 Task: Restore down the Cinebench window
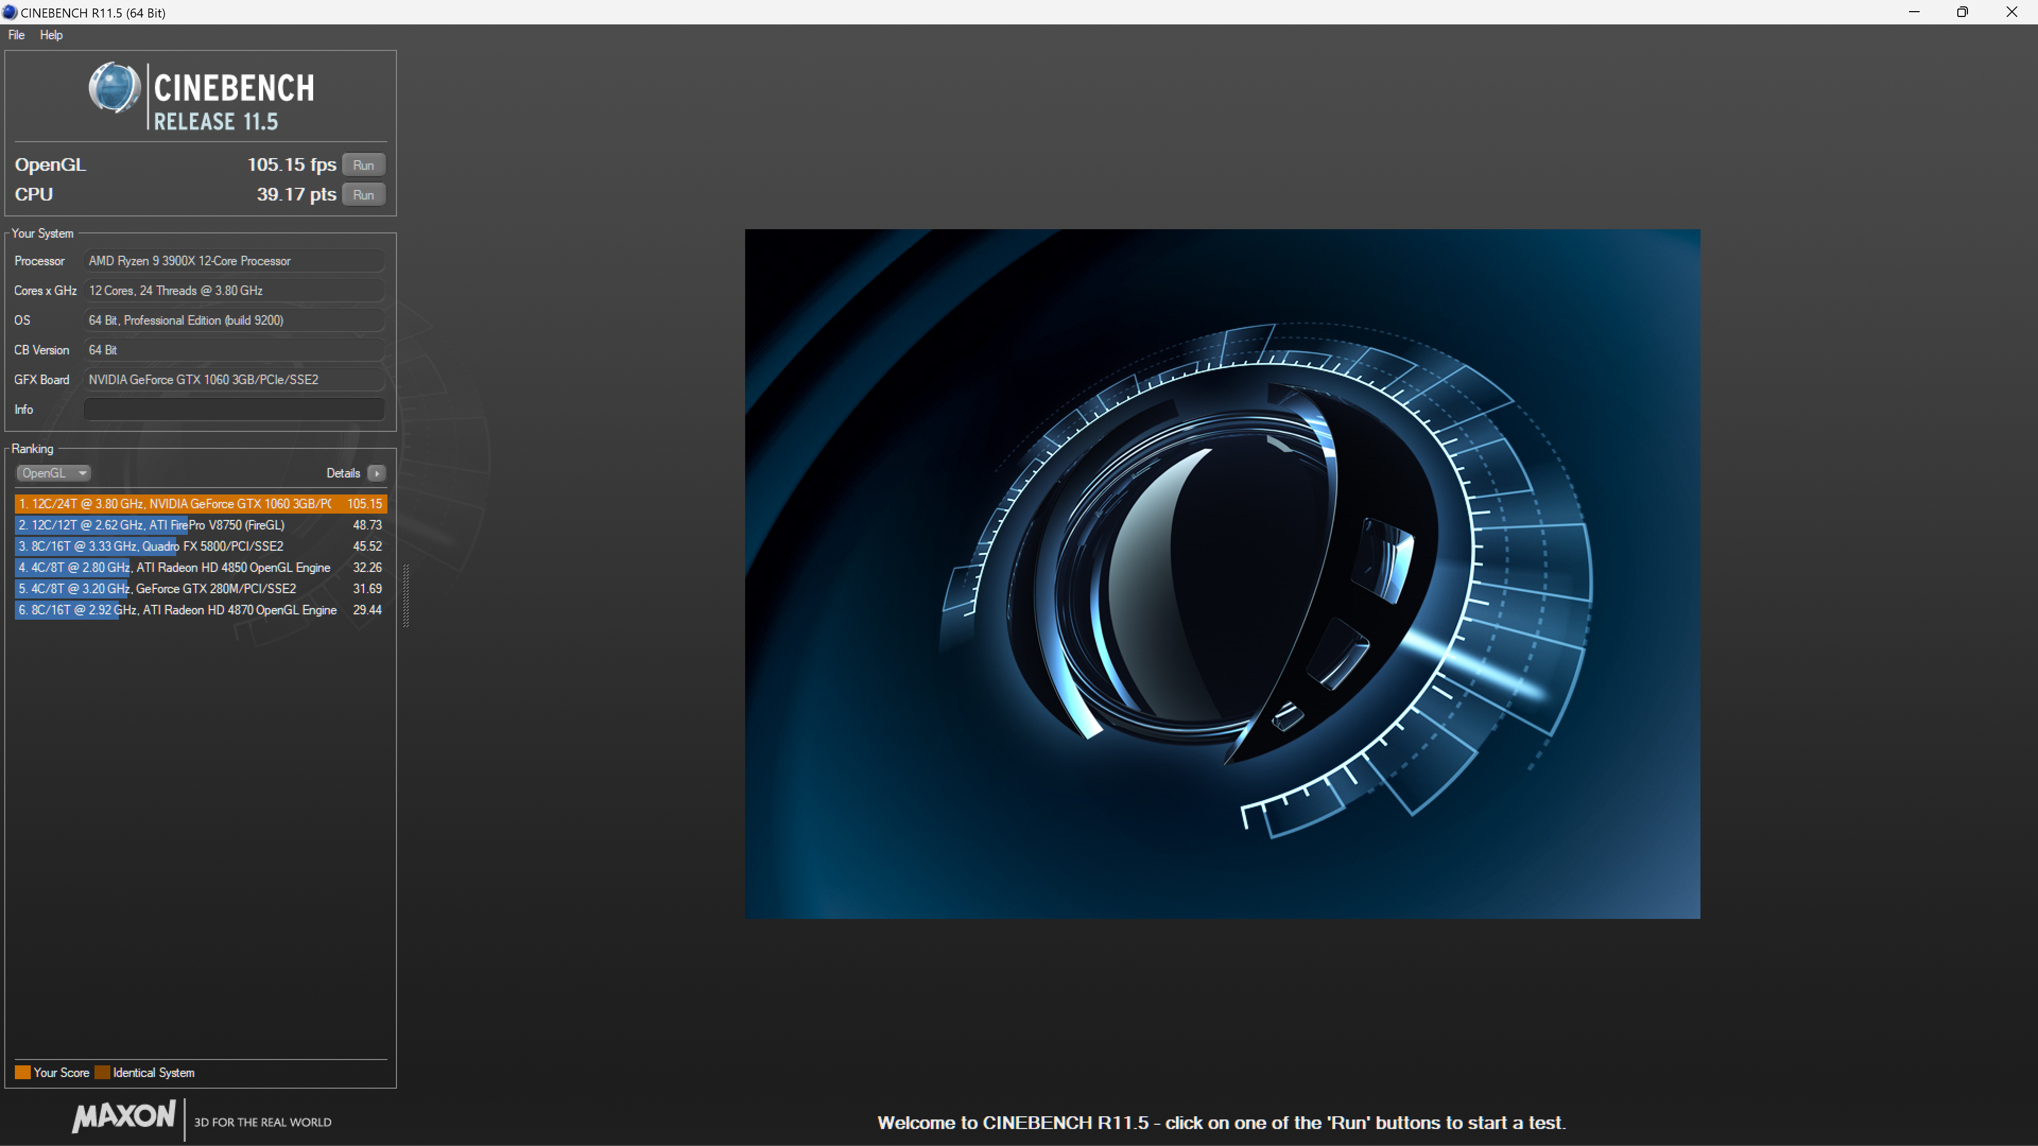click(1963, 12)
